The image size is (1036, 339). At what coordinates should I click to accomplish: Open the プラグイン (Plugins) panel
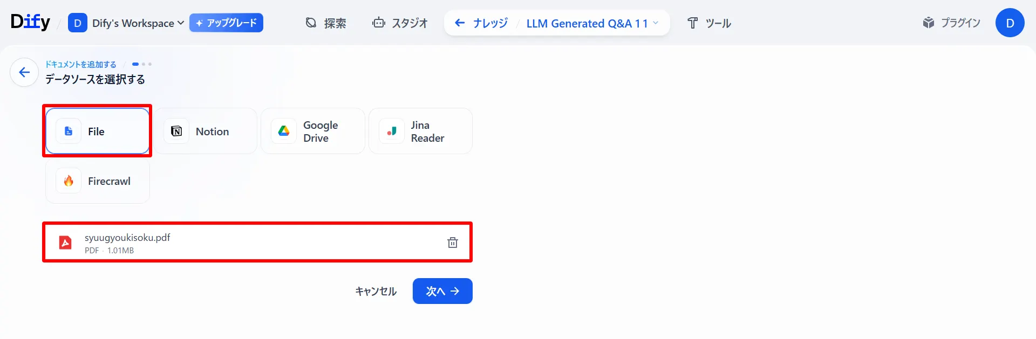pyautogui.click(x=951, y=23)
